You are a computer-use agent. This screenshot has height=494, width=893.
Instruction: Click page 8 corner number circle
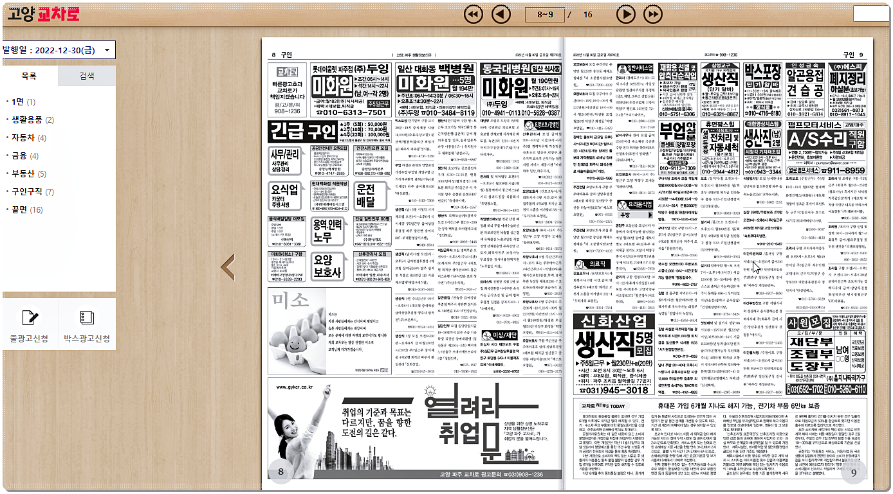pyautogui.click(x=281, y=473)
